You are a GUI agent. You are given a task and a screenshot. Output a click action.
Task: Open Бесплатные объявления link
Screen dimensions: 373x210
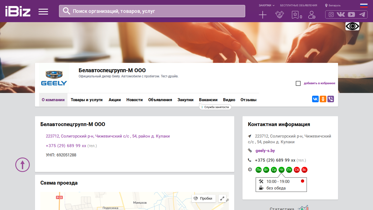coord(298,5)
